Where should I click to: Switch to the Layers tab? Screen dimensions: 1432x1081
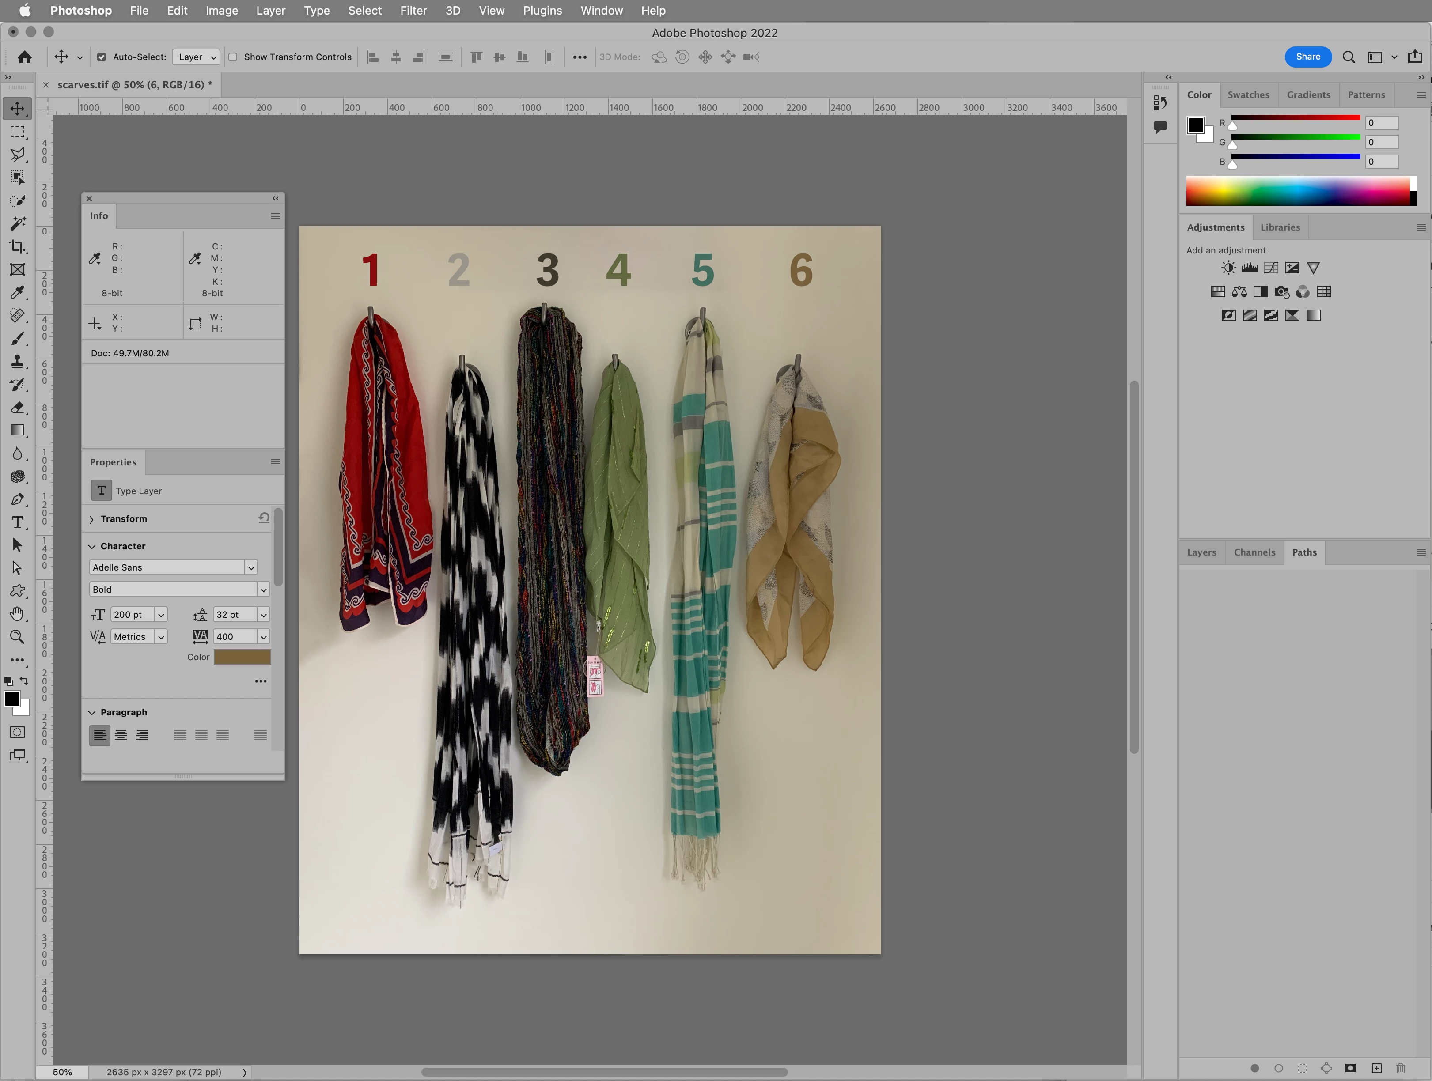tap(1201, 552)
